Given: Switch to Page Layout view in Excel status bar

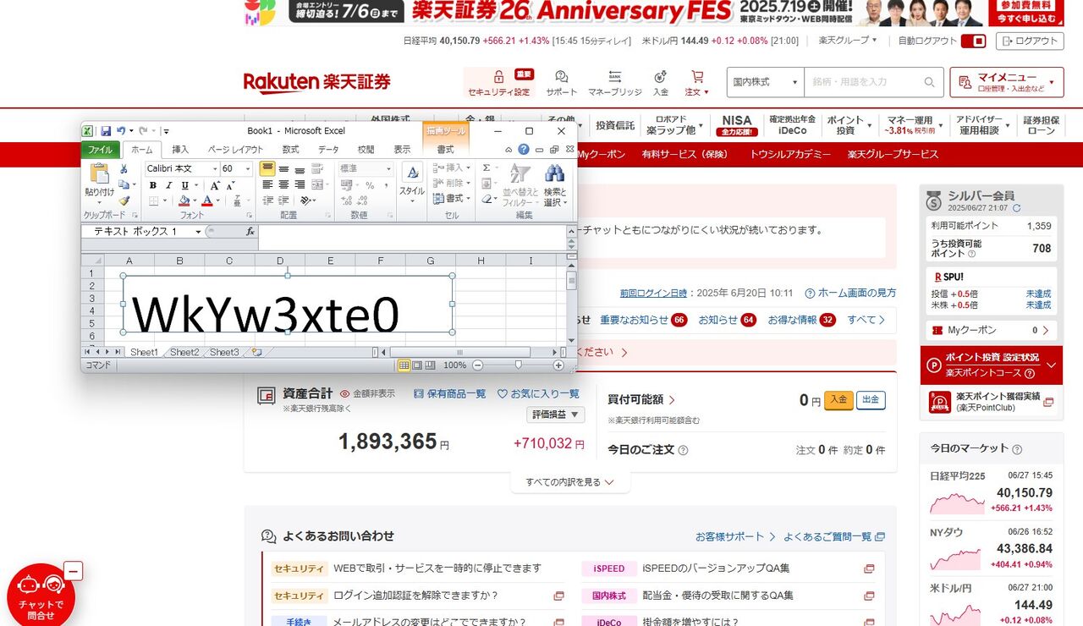Looking at the screenshot, I should [x=417, y=365].
